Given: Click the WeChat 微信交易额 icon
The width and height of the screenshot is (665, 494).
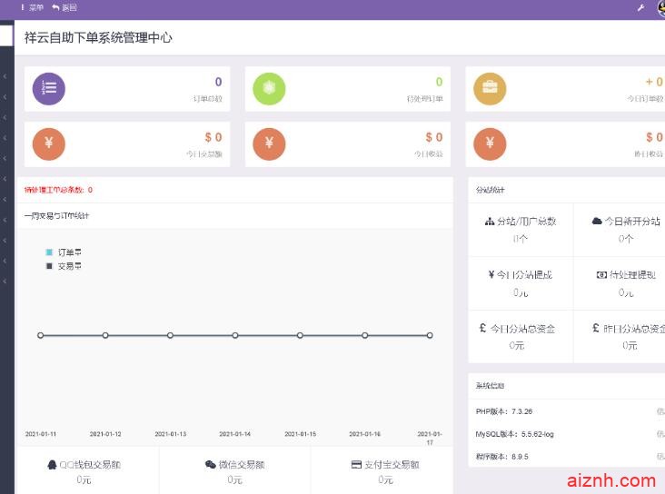Looking at the screenshot, I should click(x=211, y=465).
